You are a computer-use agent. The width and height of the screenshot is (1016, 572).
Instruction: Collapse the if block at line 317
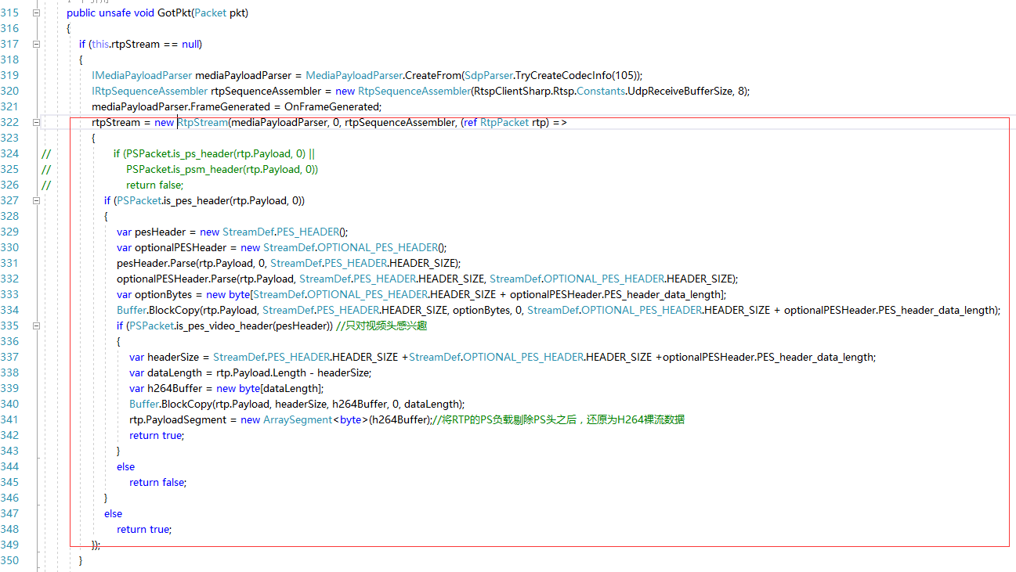(x=36, y=45)
